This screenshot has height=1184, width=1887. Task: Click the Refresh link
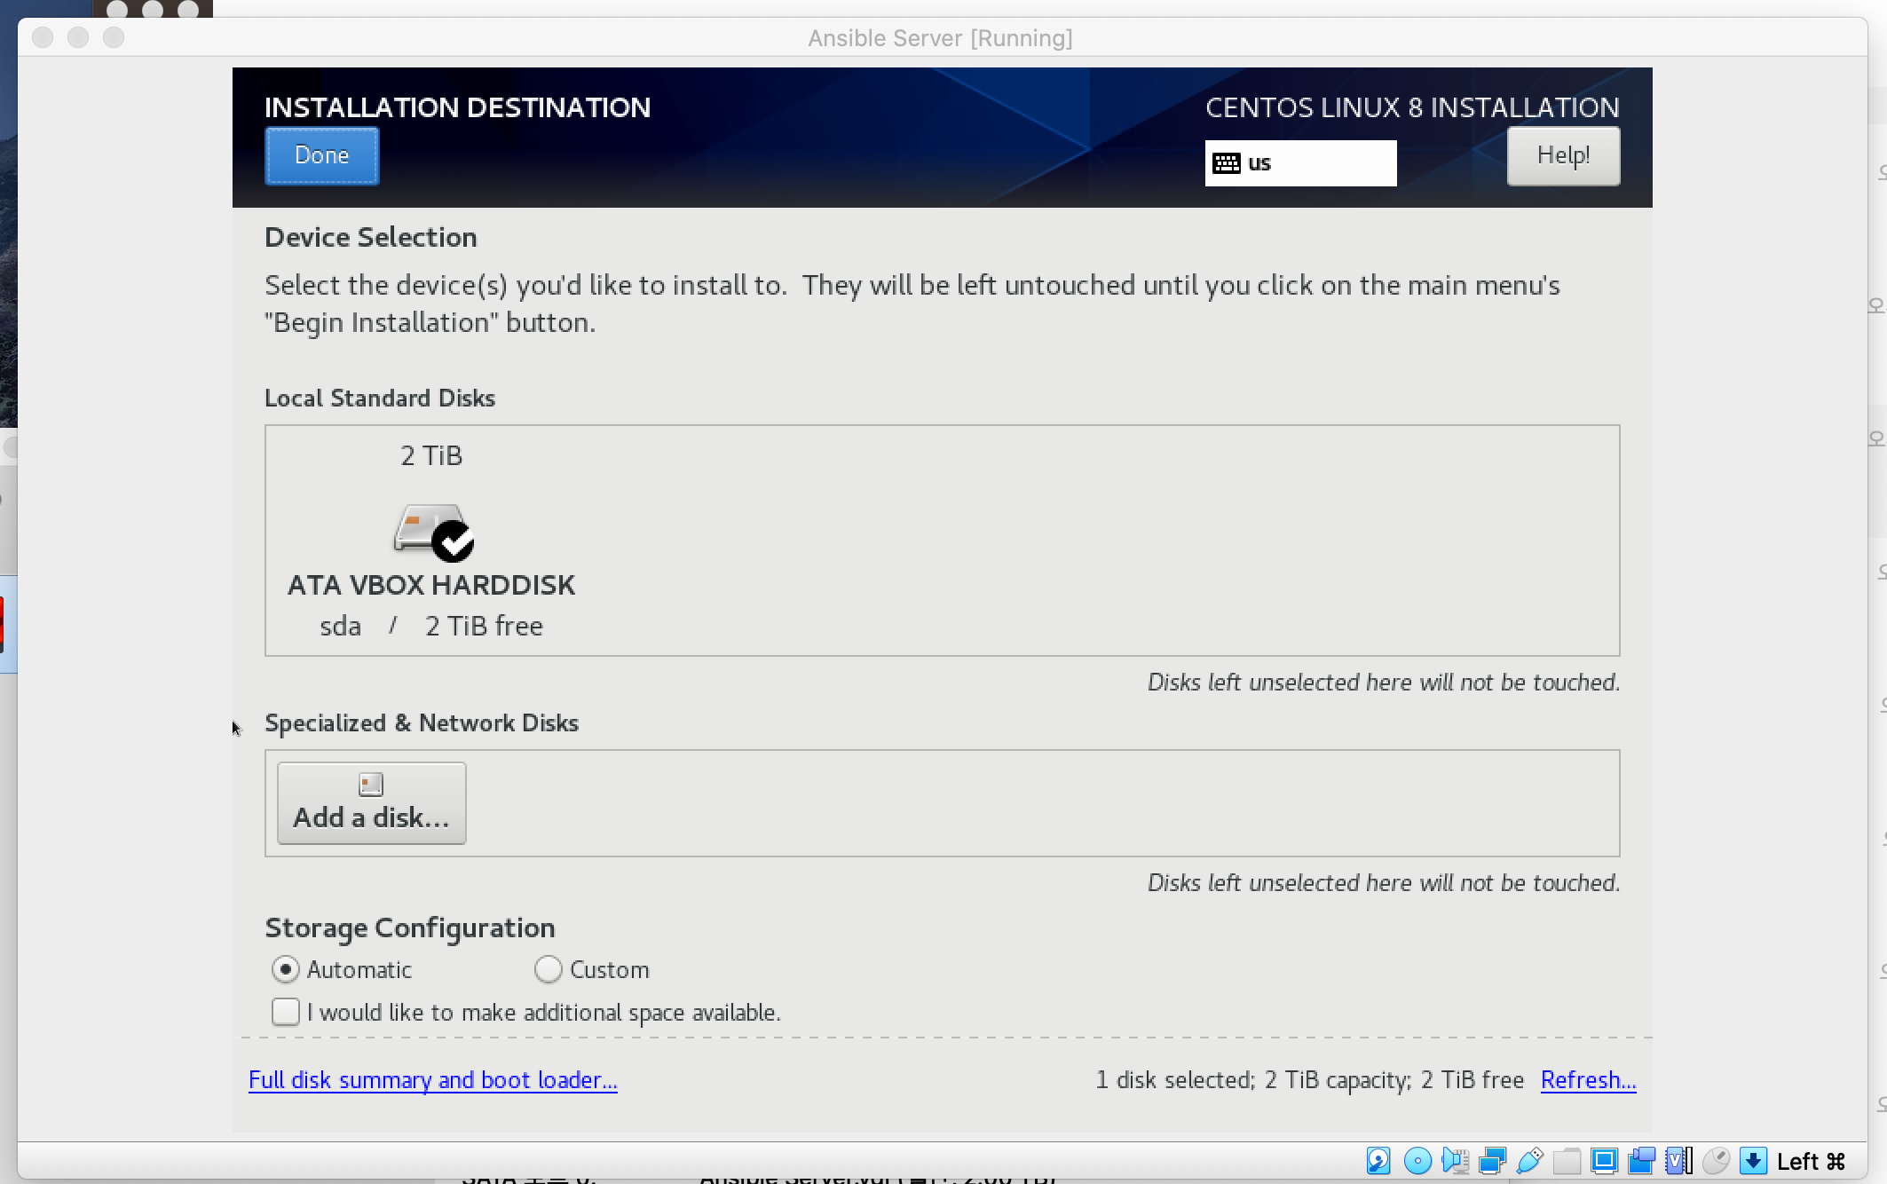[1588, 1080]
